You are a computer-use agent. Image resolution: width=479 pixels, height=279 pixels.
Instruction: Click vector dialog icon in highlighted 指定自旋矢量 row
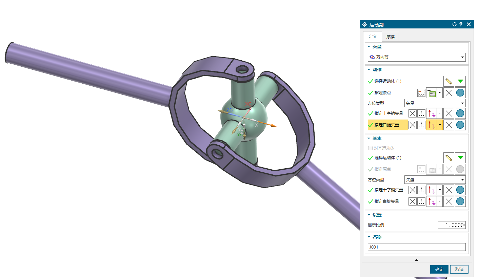(421, 125)
